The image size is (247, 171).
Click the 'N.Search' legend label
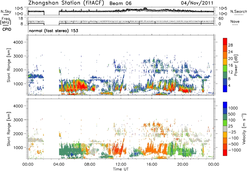click(x=238, y=11)
